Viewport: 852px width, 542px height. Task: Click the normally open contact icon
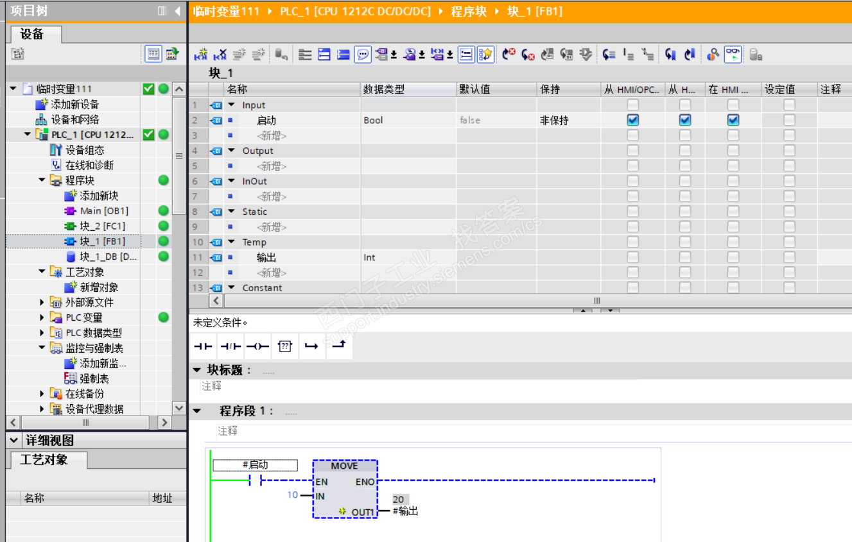[x=203, y=346]
